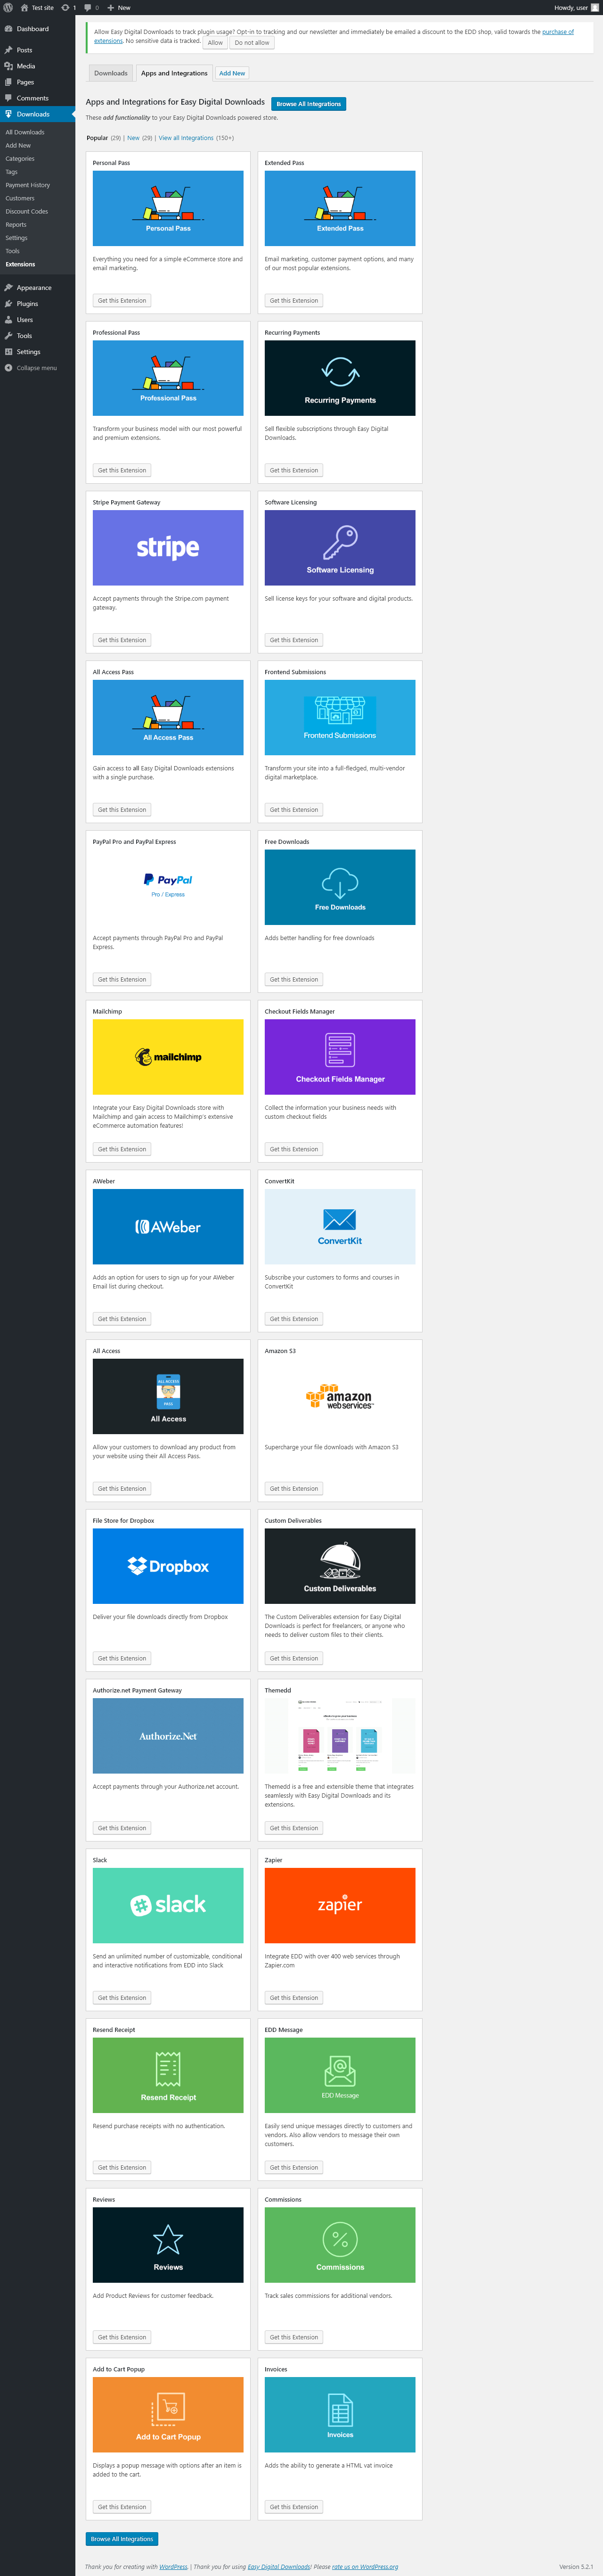The image size is (603, 2576).
Task: Get the Reviews extension
Action: 122,2337
